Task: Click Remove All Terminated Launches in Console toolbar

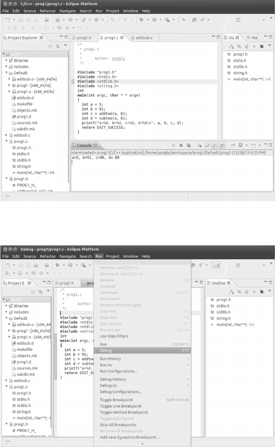Action: [x=189, y=145]
